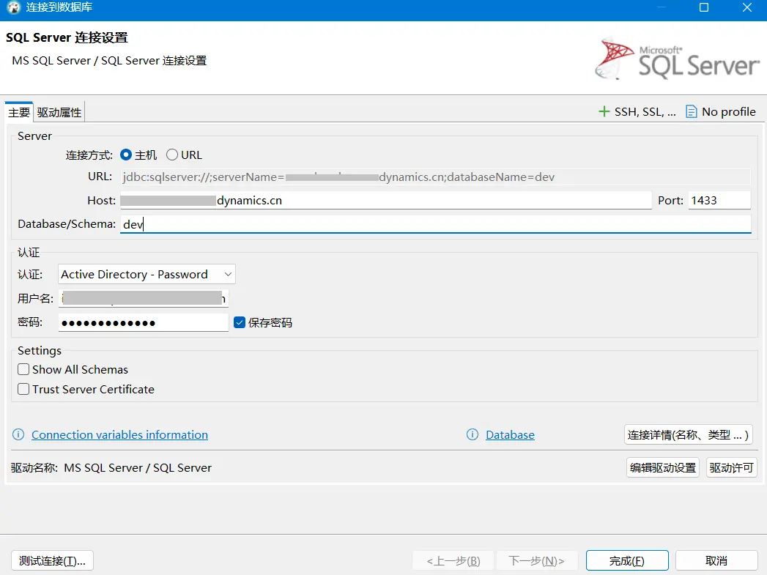
Task: Click the green plus icon beside SSH, SSL
Action: point(604,112)
